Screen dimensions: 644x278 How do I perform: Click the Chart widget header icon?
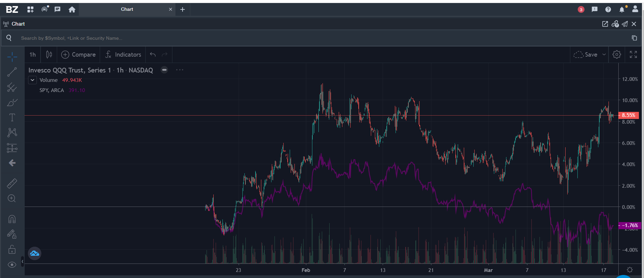6,24
